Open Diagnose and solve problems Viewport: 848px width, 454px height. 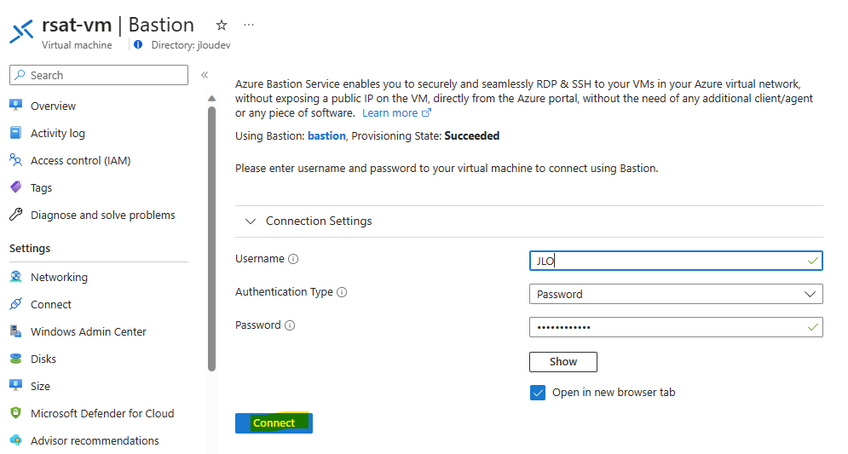(103, 216)
